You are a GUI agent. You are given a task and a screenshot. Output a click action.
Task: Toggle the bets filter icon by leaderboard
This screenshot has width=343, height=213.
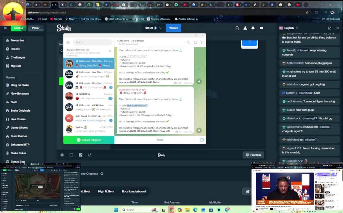point(248,191)
